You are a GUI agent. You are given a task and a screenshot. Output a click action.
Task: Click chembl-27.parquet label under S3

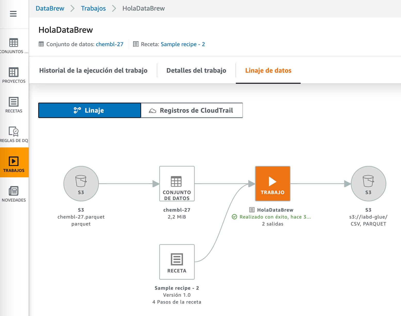[81, 217]
